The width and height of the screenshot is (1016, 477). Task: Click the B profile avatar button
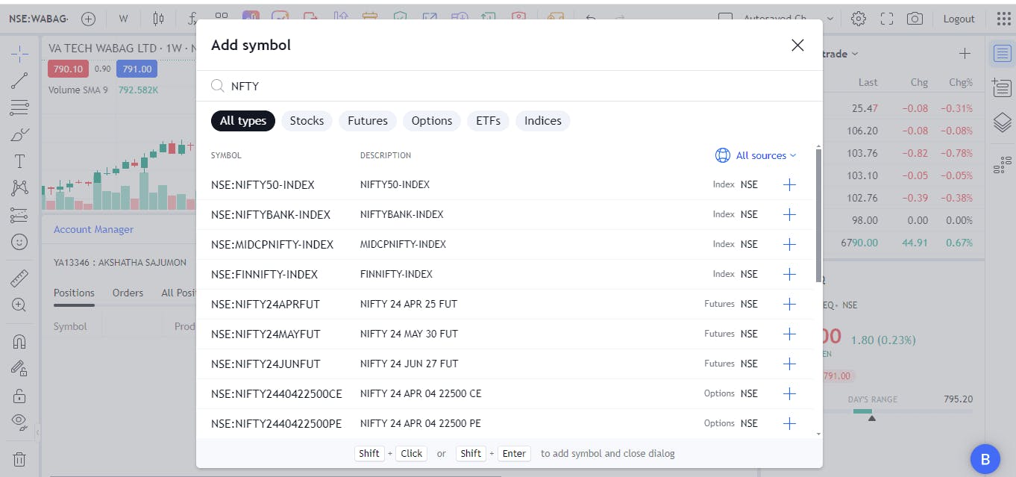(x=985, y=459)
